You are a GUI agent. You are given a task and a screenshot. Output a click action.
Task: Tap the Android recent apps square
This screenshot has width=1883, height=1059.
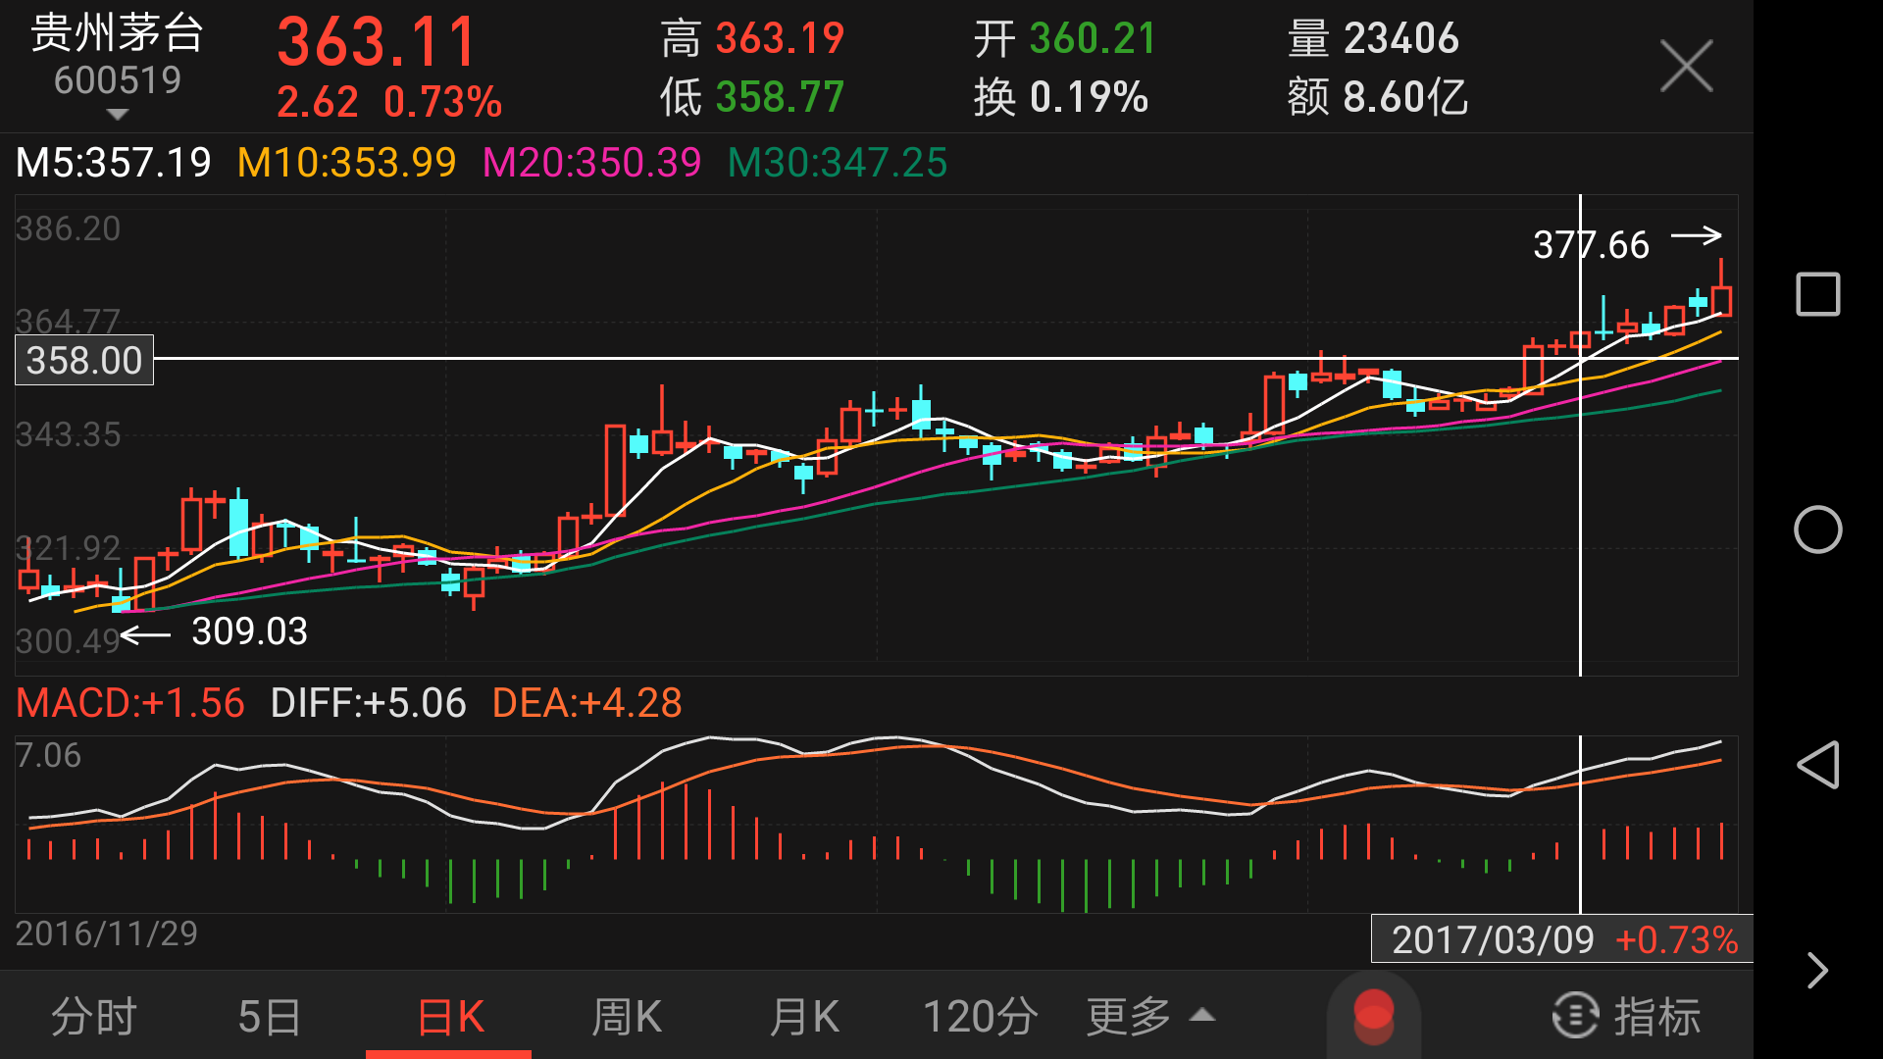[x=1817, y=294]
